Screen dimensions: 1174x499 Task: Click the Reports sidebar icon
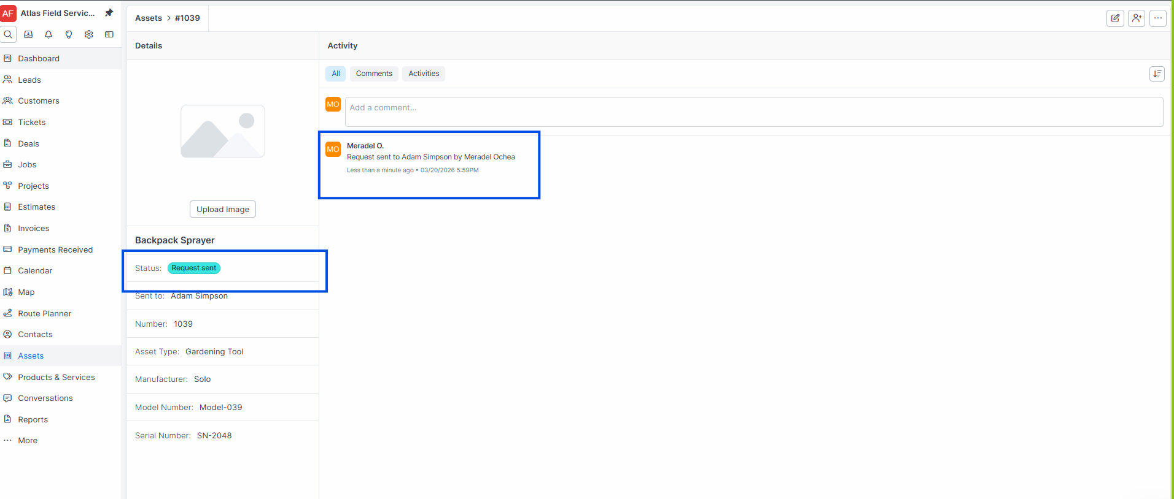pos(7,419)
